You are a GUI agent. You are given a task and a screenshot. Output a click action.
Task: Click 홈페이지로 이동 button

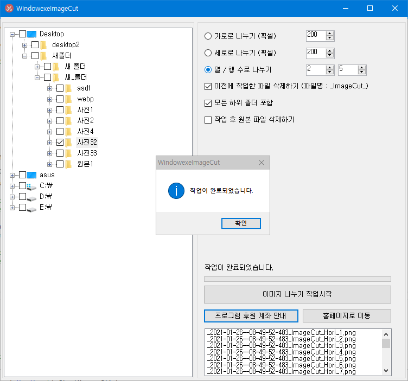347,316
